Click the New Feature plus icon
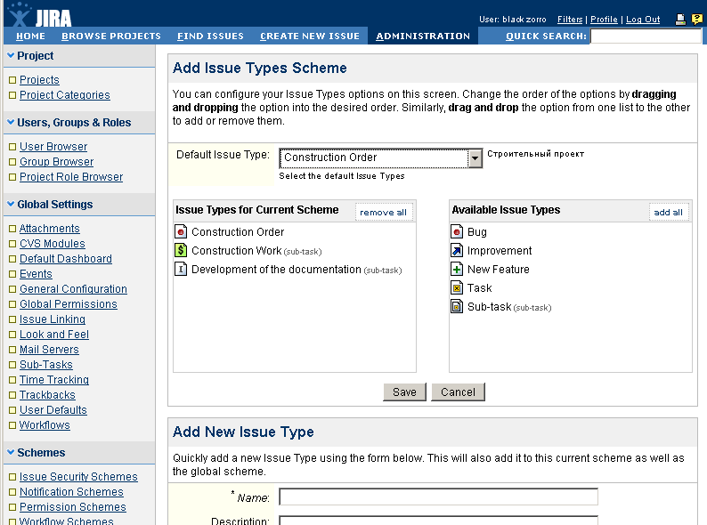Image resolution: width=707 pixels, height=525 pixels. pos(457,270)
